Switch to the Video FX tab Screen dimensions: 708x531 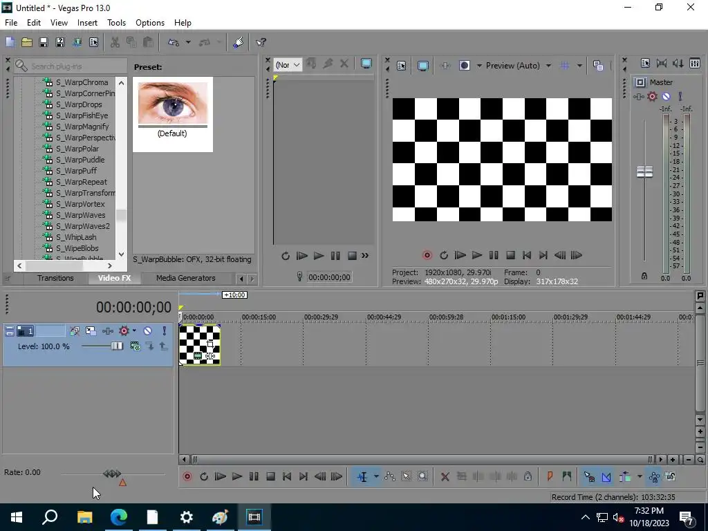[114, 278]
